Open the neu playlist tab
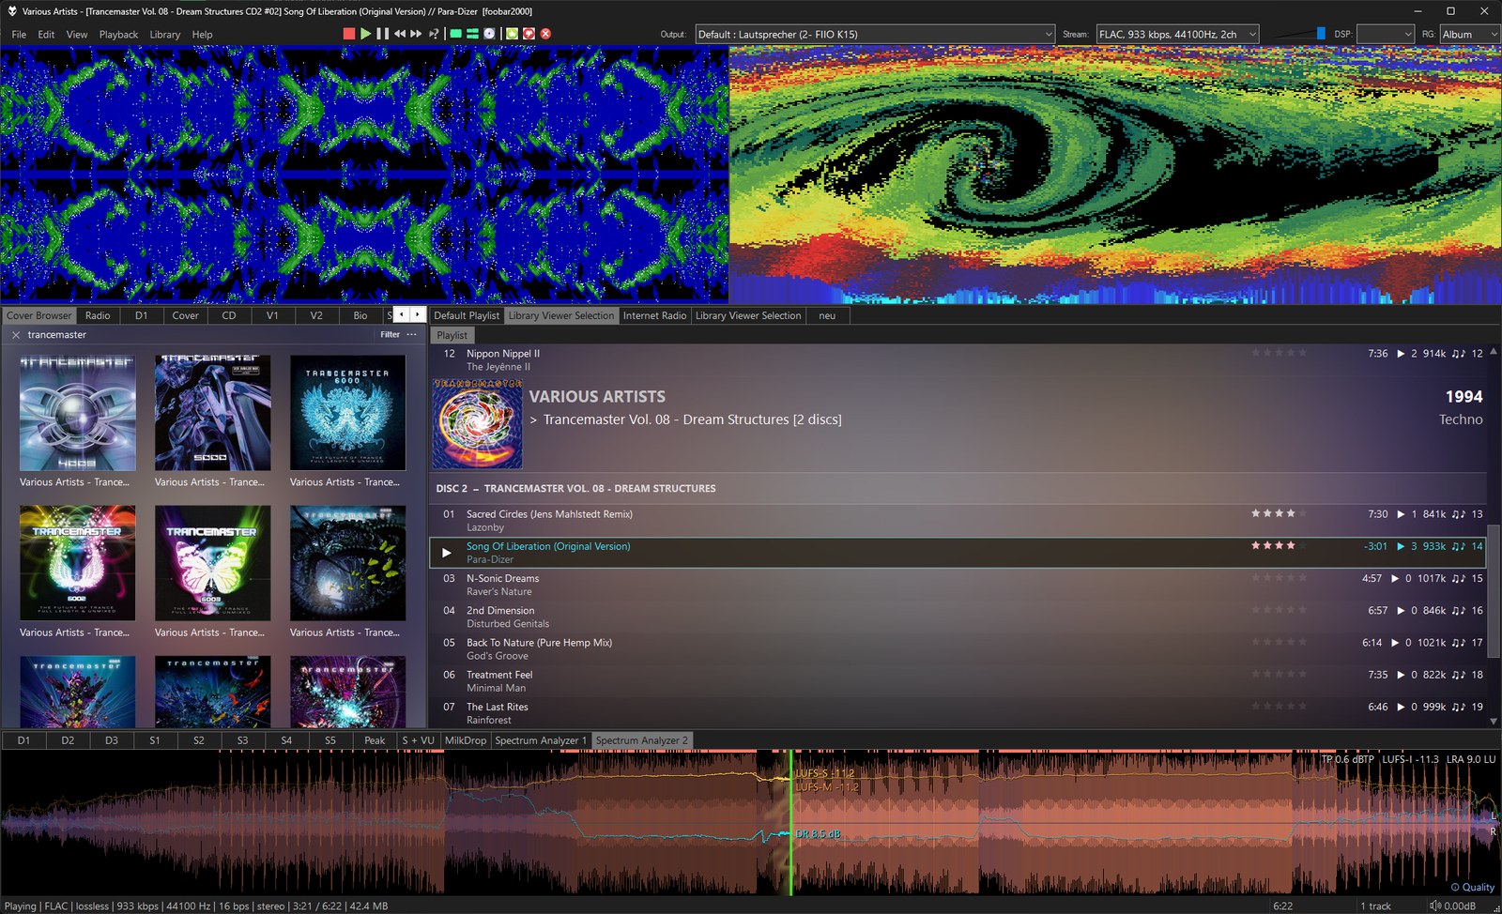1502x914 pixels. click(x=827, y=316)
